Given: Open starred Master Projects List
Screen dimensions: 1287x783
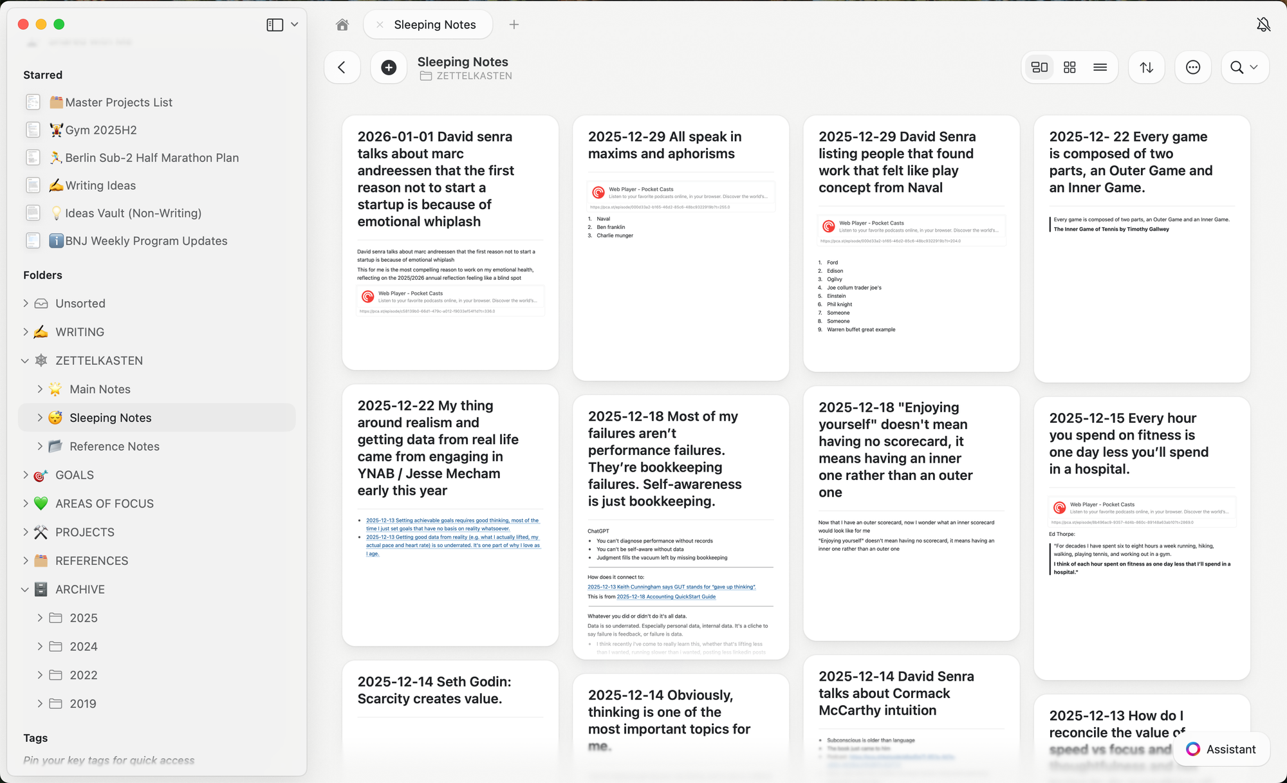Looking at the screenshot, I should coord(118,102).
